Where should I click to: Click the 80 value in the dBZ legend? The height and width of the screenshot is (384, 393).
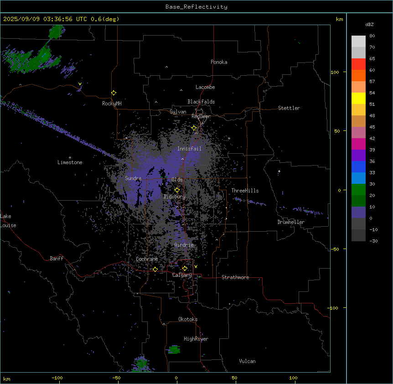click(x=372, y=36)
